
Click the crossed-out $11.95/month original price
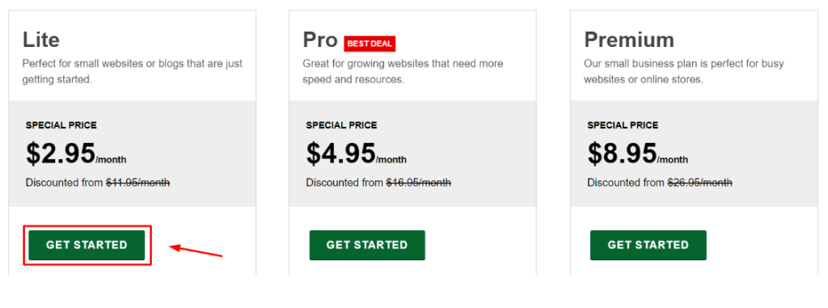point(137,183)
